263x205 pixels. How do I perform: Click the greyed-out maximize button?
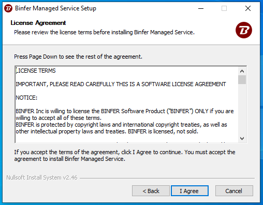[224, 8]
